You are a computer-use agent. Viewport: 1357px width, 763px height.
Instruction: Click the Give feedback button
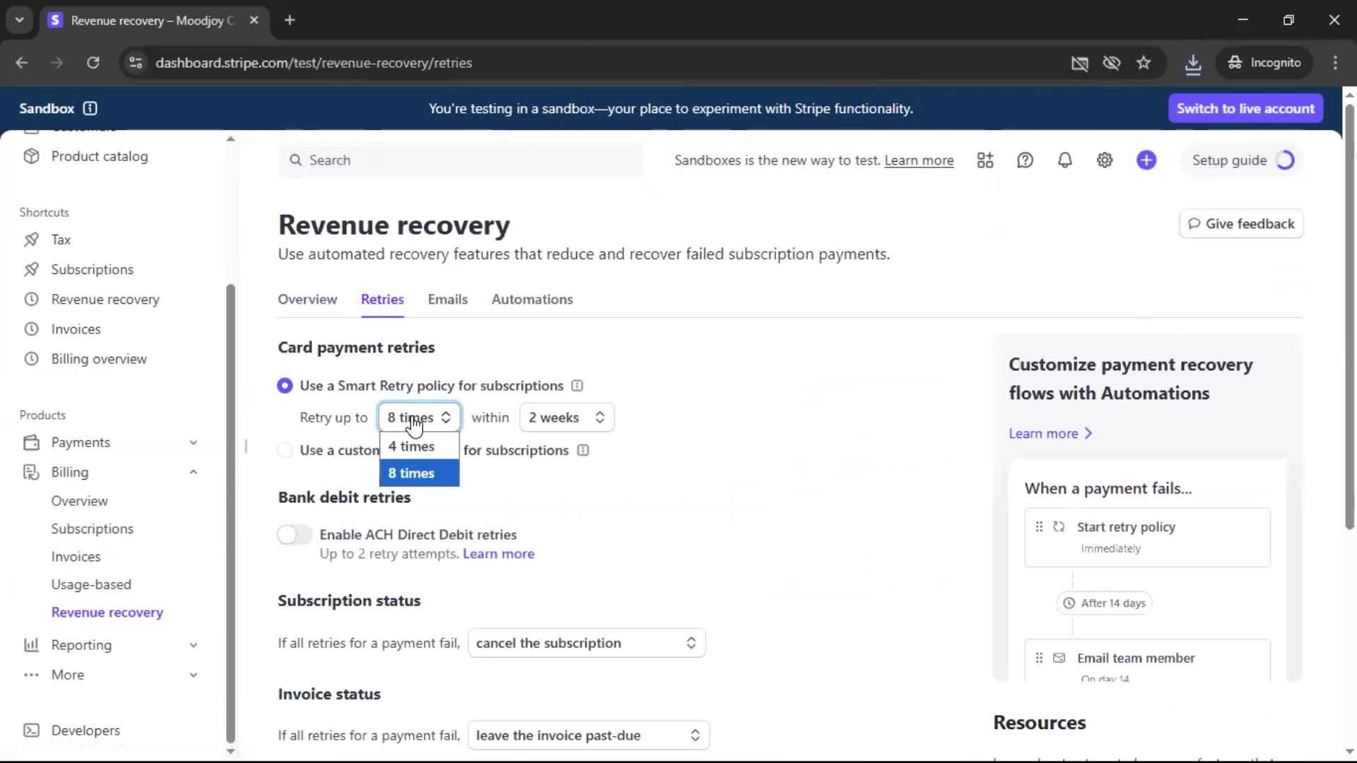1241,224
